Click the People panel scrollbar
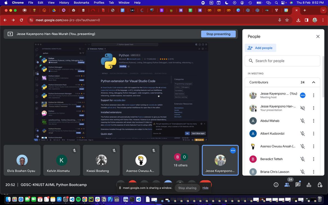This screenshot has height=205, width=328. tap(324, 77)
